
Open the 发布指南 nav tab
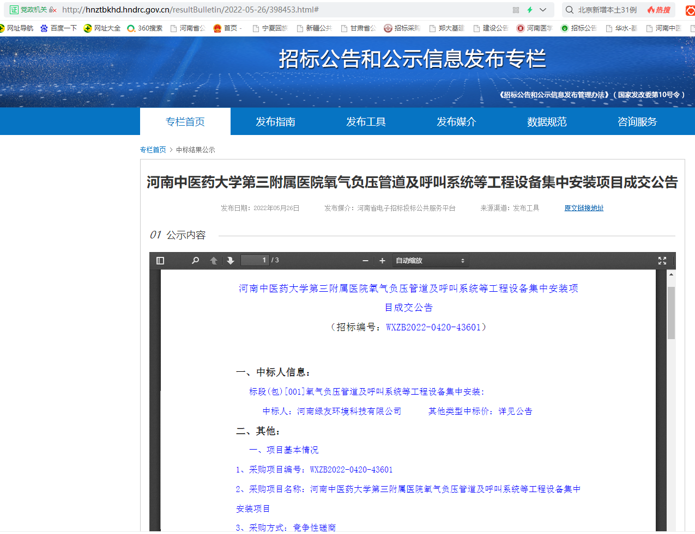click(275, 121)
